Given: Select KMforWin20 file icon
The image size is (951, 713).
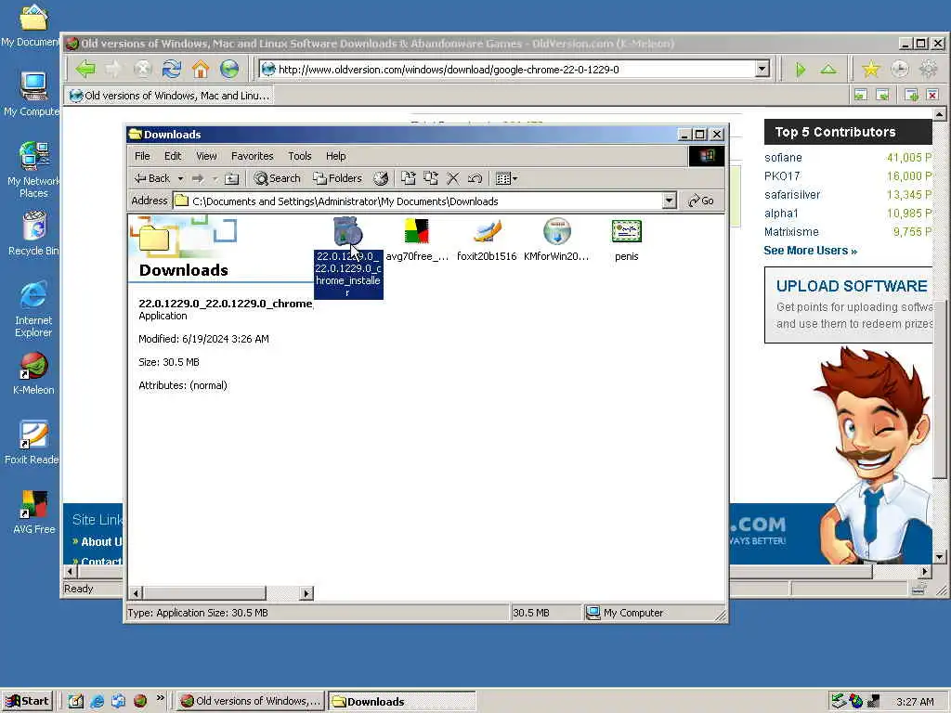Looking at the screenshot, I should (x=557, y=231).
